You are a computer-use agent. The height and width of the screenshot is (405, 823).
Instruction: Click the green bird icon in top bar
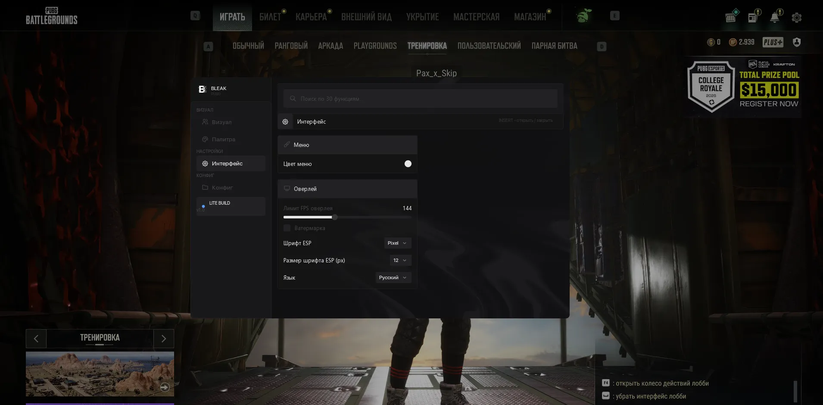coord(584,16)
